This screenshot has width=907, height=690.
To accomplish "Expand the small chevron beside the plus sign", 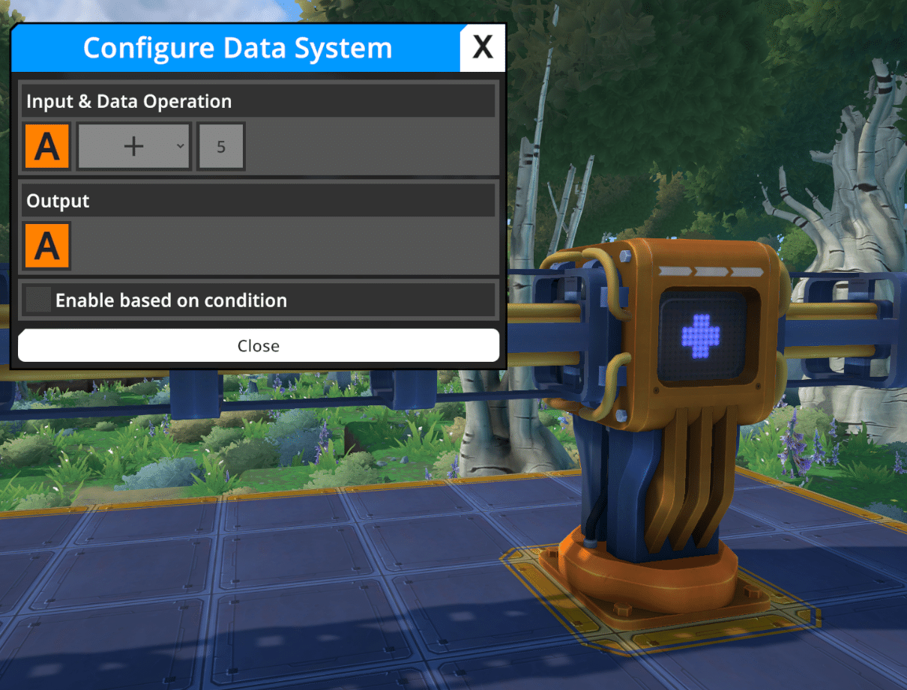I will 181,145.
